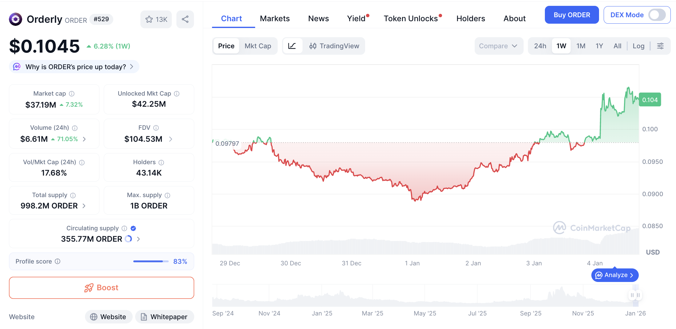Image resolution: width=676 pixels, height=329 pixels.
Task: Enable Log scale on chart
Action: tap(638, 46)
